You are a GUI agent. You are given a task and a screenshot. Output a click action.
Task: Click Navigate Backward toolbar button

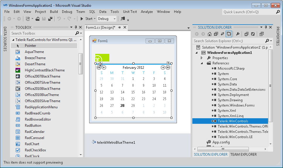[9, 19]
